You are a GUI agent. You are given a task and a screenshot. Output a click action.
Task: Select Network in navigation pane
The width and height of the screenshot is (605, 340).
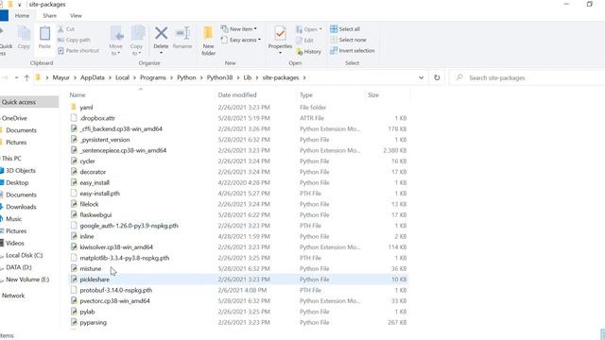[x=13, y=296]
